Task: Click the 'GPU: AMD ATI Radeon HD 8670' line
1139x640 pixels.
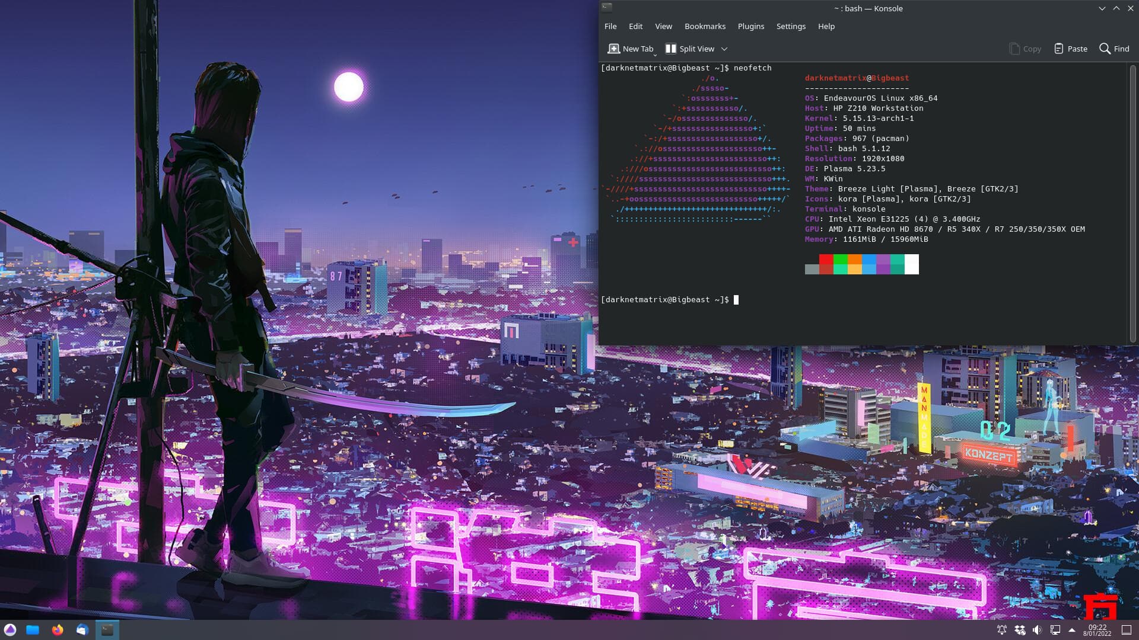Action: pos(944,229)
